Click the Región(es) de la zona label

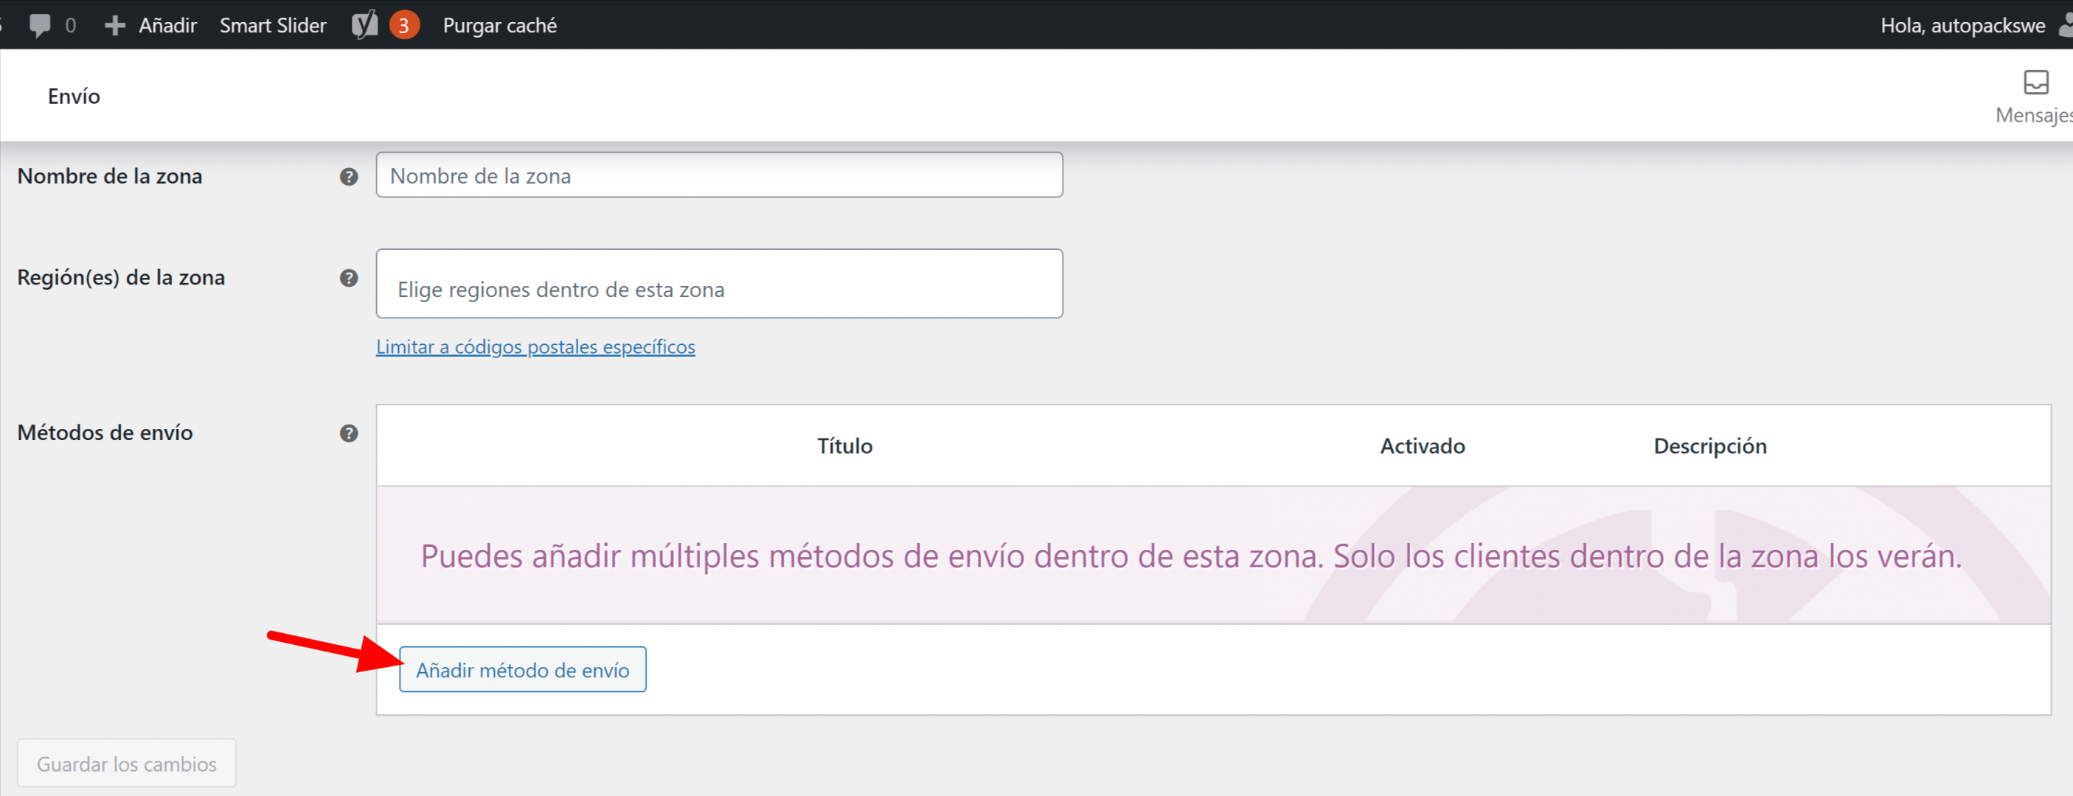pyautogui.click(x=121, y=277)
